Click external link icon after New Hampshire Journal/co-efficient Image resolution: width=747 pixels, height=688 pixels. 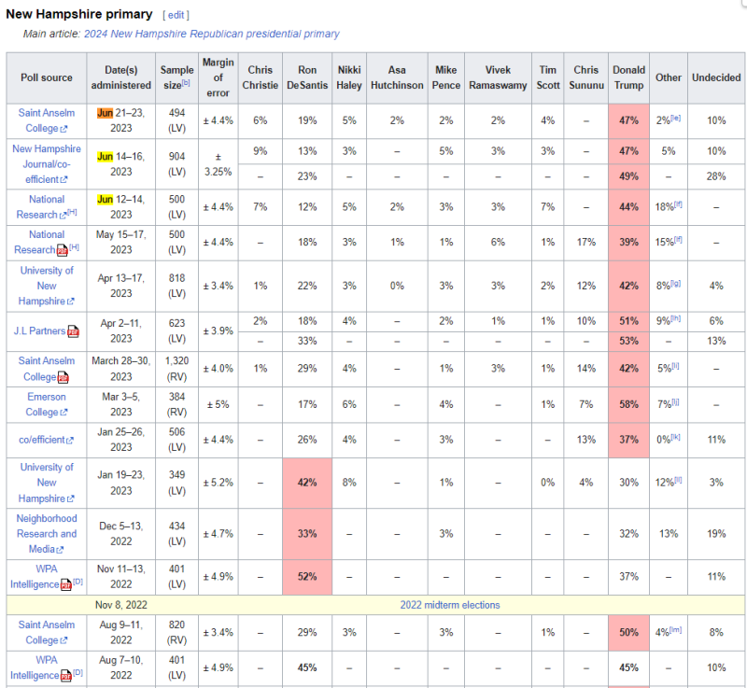[x=64, y=179]
